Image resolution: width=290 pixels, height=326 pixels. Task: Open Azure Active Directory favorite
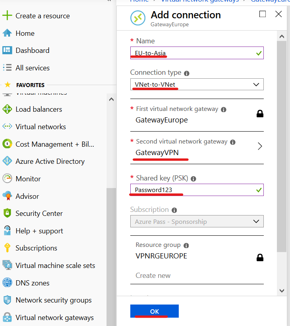(50, 161)
